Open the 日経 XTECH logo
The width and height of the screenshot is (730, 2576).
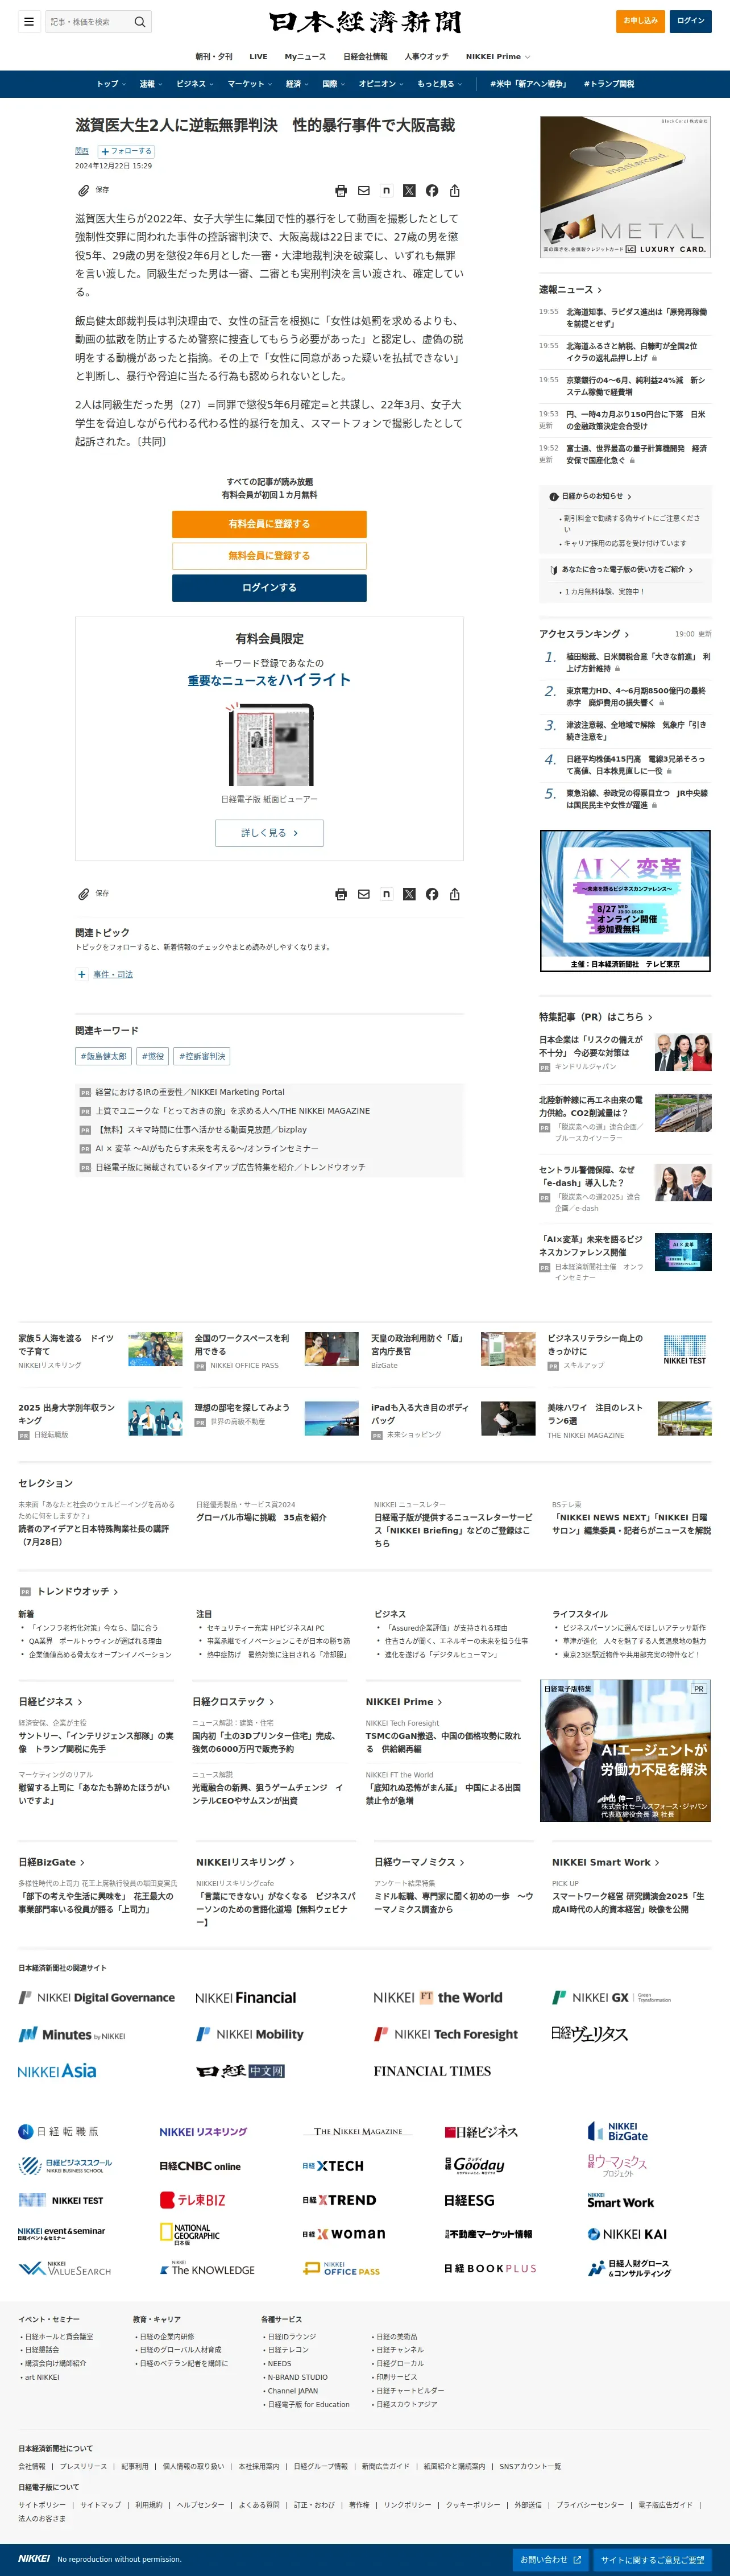[333, 2165]
